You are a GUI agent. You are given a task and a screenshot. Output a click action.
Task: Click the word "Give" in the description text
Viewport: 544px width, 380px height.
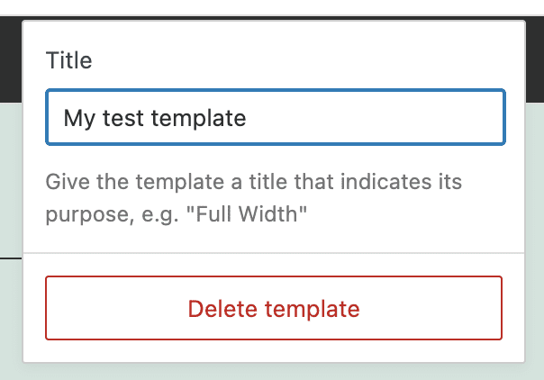[x=64, y=183]
